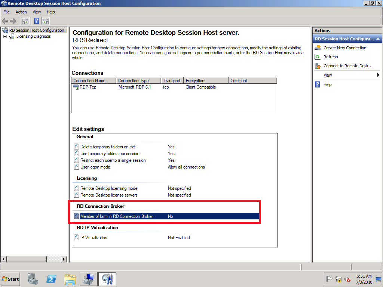Select the RDP-Tcp connection row

click(x=174, y=87)
